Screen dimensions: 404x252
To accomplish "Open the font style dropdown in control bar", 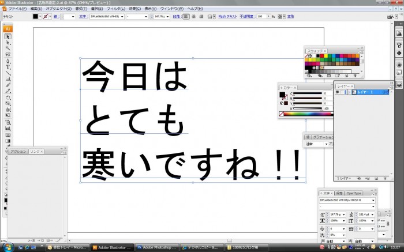I will (x=146, y=17).
